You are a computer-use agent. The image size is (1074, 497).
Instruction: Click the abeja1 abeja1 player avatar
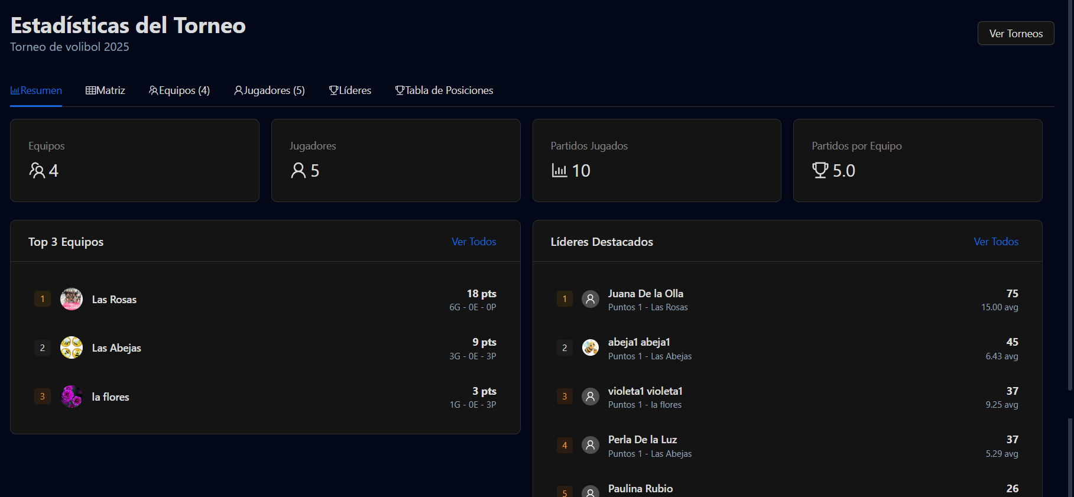click(590, 347)
